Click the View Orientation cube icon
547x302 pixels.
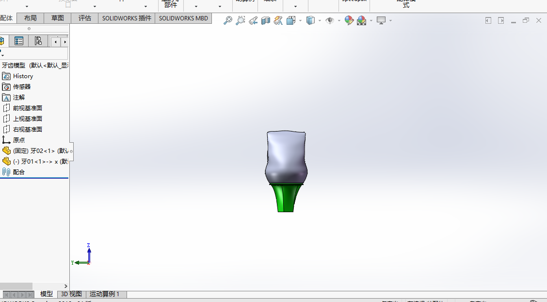pyautogui.click(x=291, y=20)
